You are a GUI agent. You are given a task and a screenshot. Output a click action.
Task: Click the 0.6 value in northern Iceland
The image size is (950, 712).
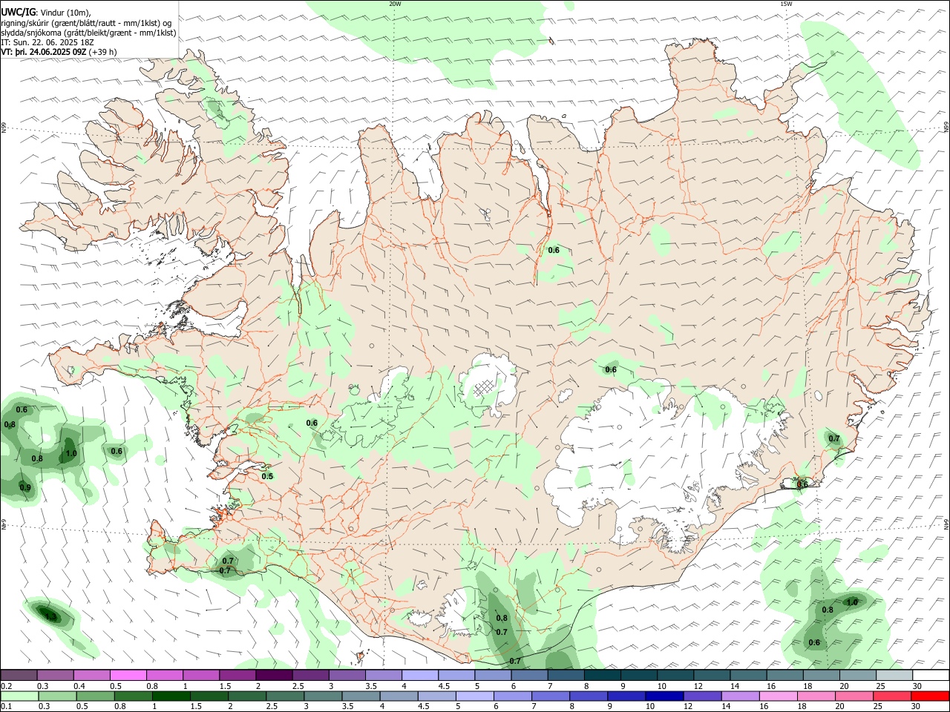pyautogui.click(x=554, y=250)
